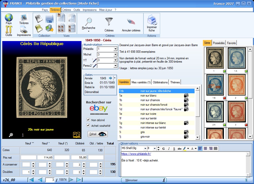Open the camera icon for variety 1a
Viewport: 254px width, 184px height.
(x=186, y=96)
